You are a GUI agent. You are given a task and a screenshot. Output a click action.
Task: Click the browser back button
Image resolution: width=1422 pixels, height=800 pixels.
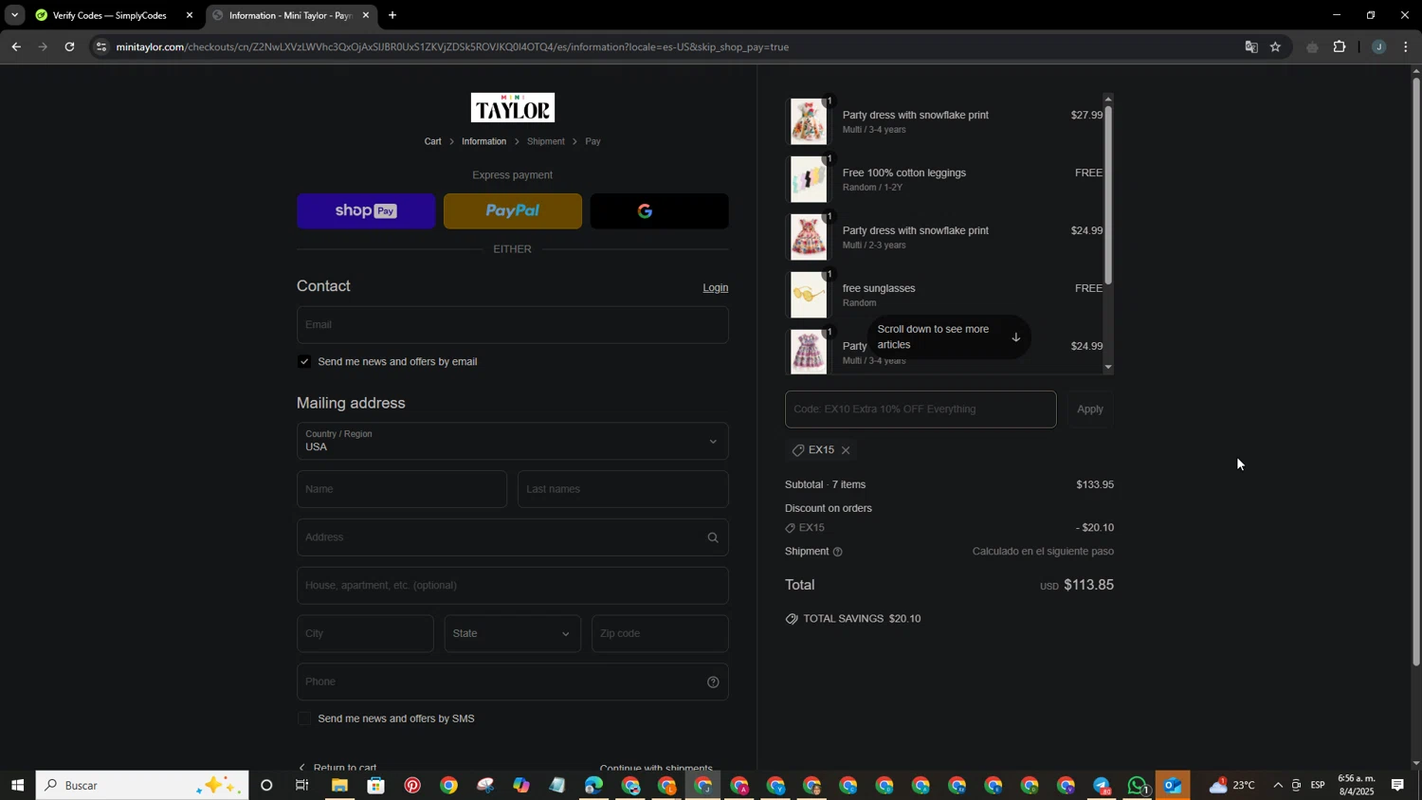[15, 46]
